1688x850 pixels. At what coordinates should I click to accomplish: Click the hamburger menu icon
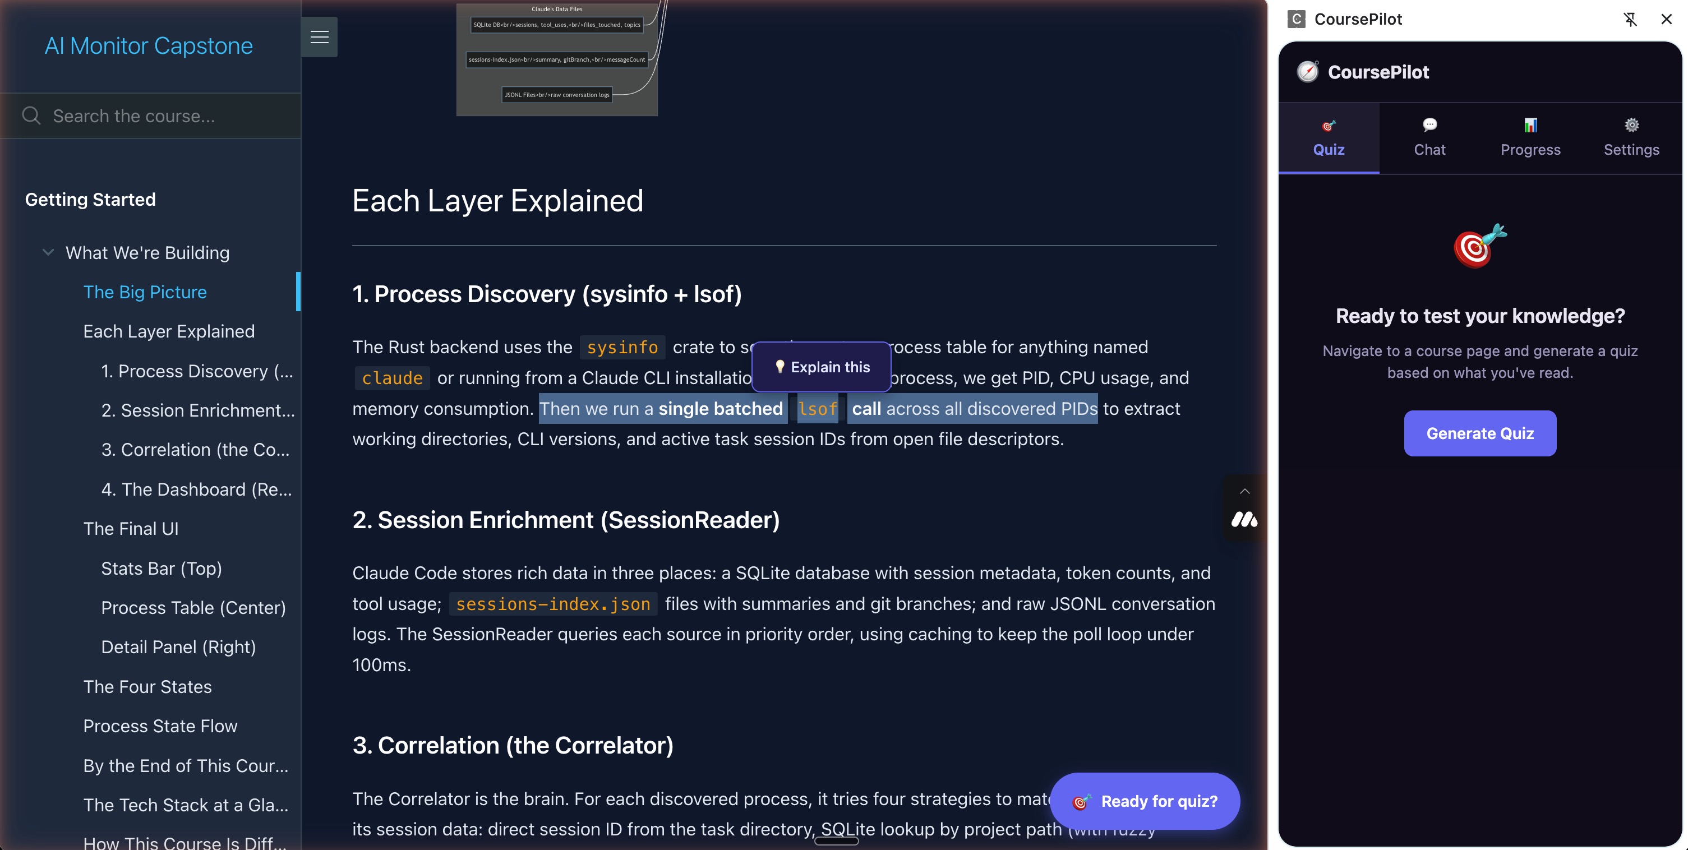(319, 36)
